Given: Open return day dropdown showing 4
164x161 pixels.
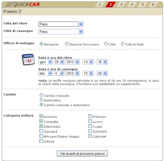Looking at the screenshot, I should (x=59, y=73).
